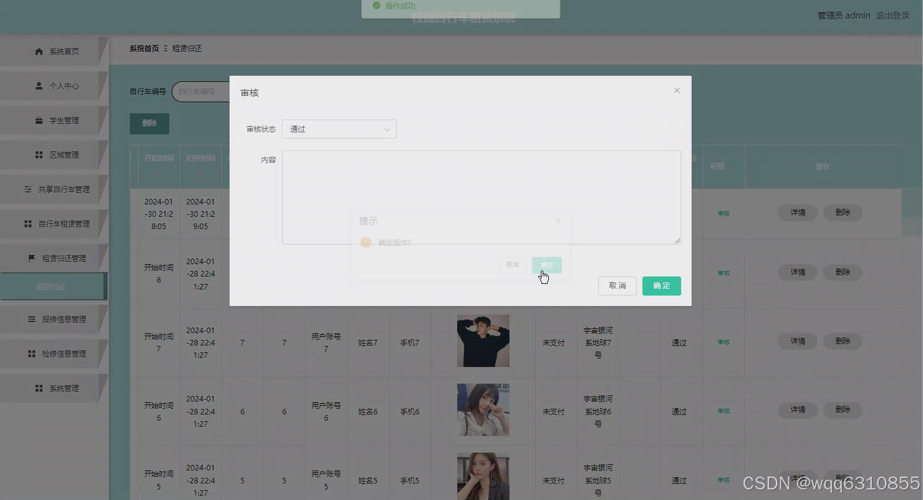This screenshot has height=500, width=923.
Task: Open 个人中心 in the sidebar
Action: coord(54,86)
